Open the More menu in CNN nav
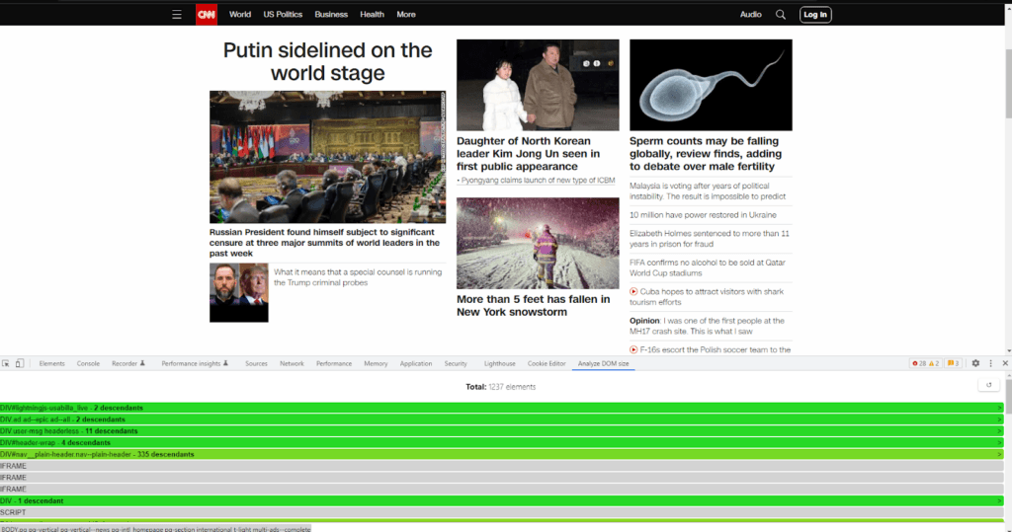The height and width of the screenshot is (532, 1012). click(x=406, y=14)
